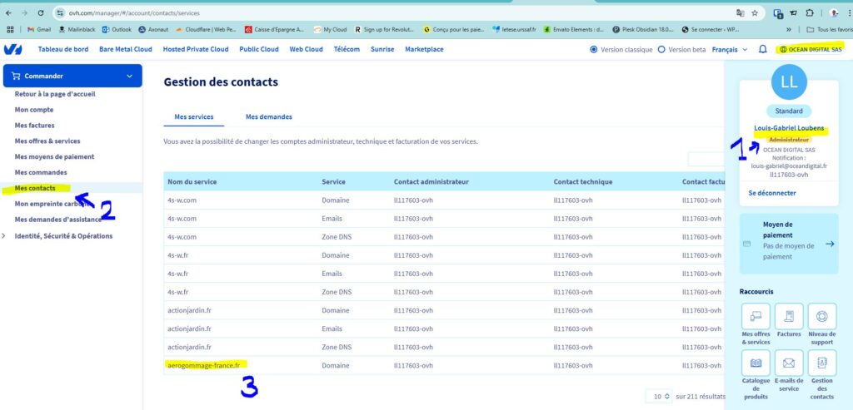Click Retour à la page d'accueil link
The width and height of the screenshot is (853, 410).
point(55,94)
